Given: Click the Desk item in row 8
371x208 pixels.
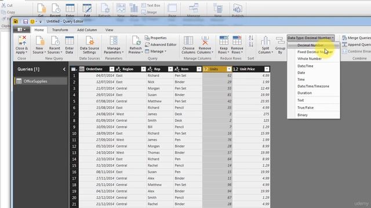Looking at the screenshot, I should tap(188, 121).
